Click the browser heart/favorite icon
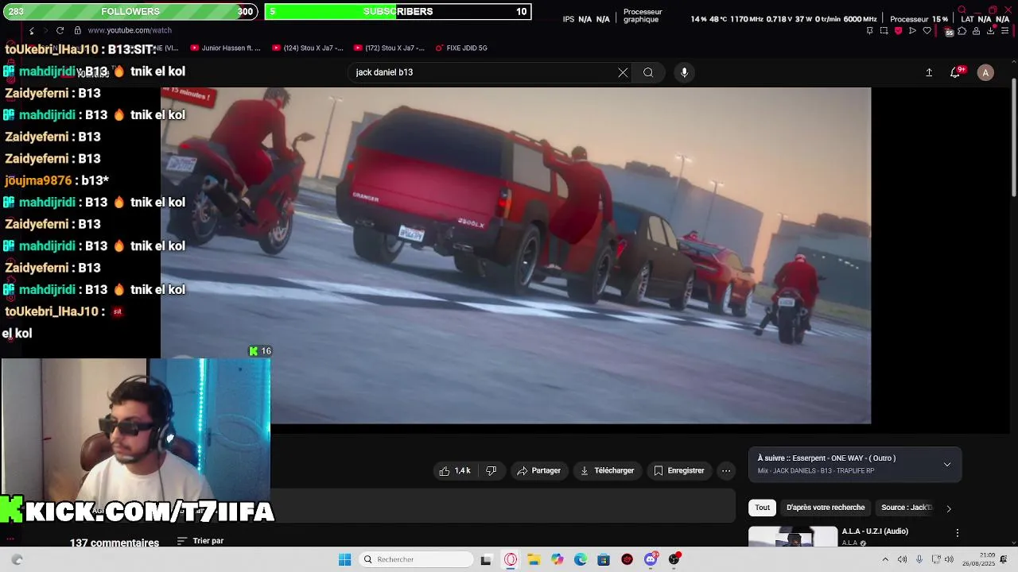The width and height of the screenshot is (1018, 572). 927,31
